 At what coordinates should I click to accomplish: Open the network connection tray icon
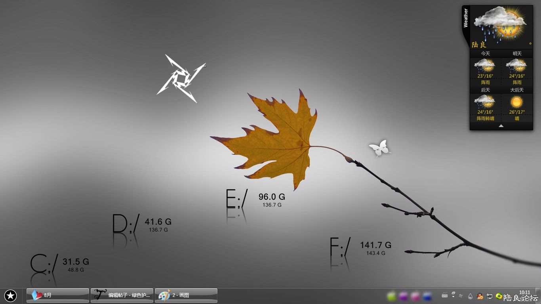click(x=490, y=296)
